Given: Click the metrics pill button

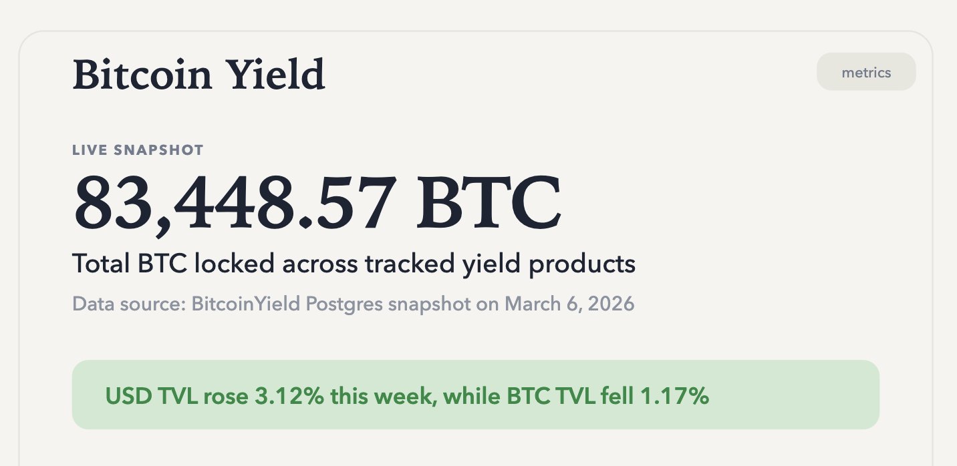Looking at the screenshot, I should coord(866,72).
